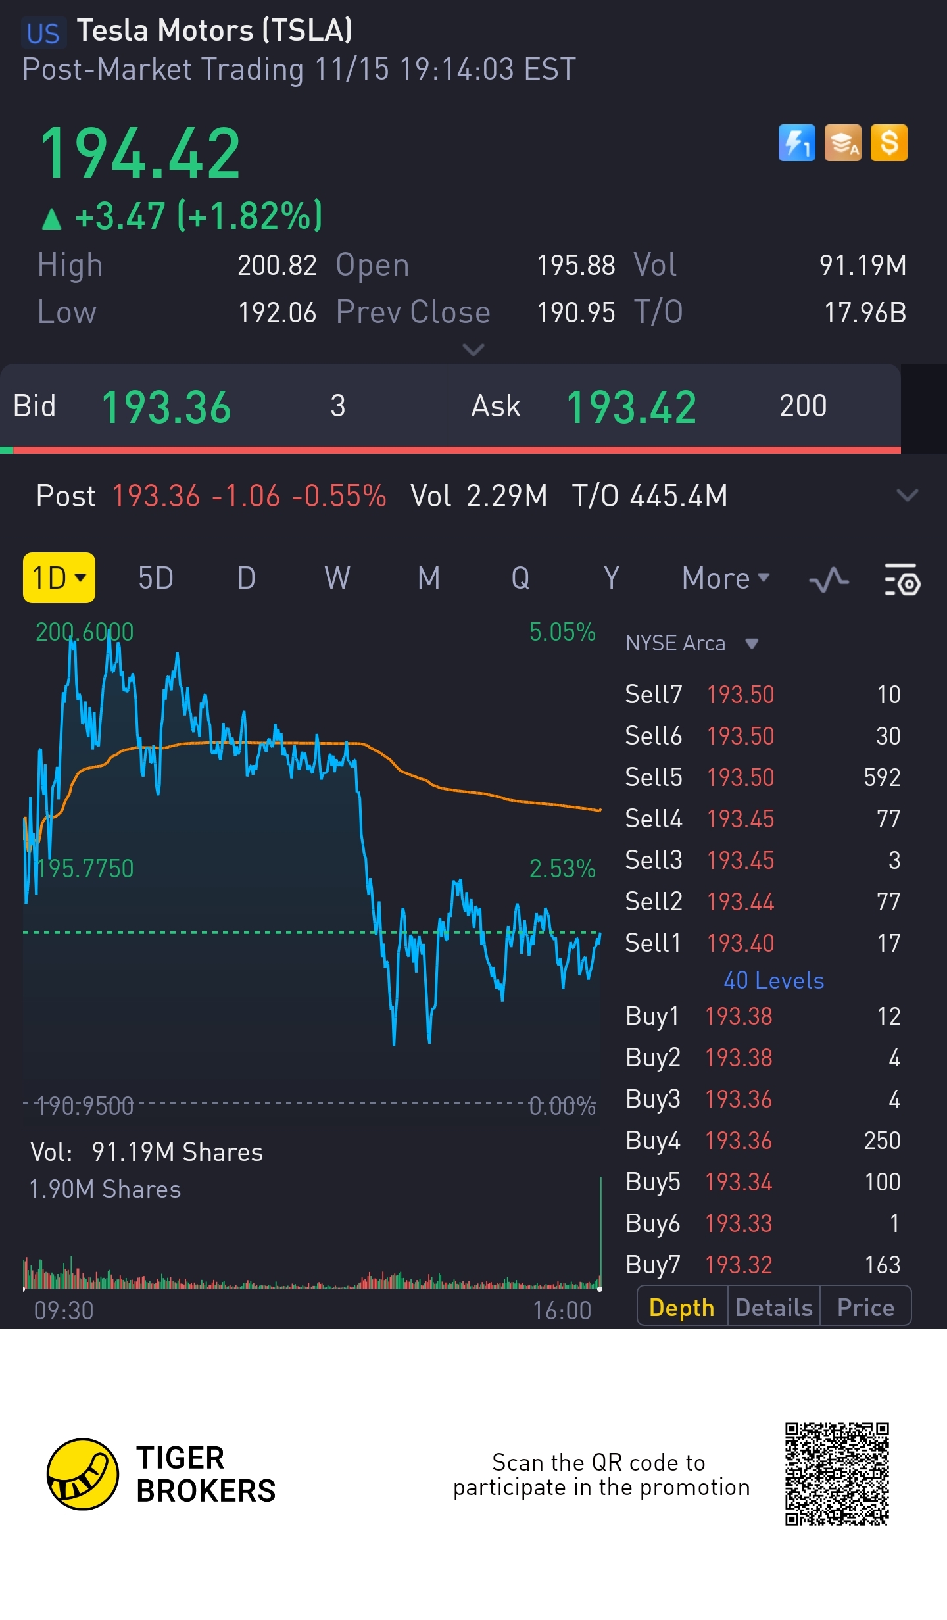Tap the US market badge icon

pos(43,33)
